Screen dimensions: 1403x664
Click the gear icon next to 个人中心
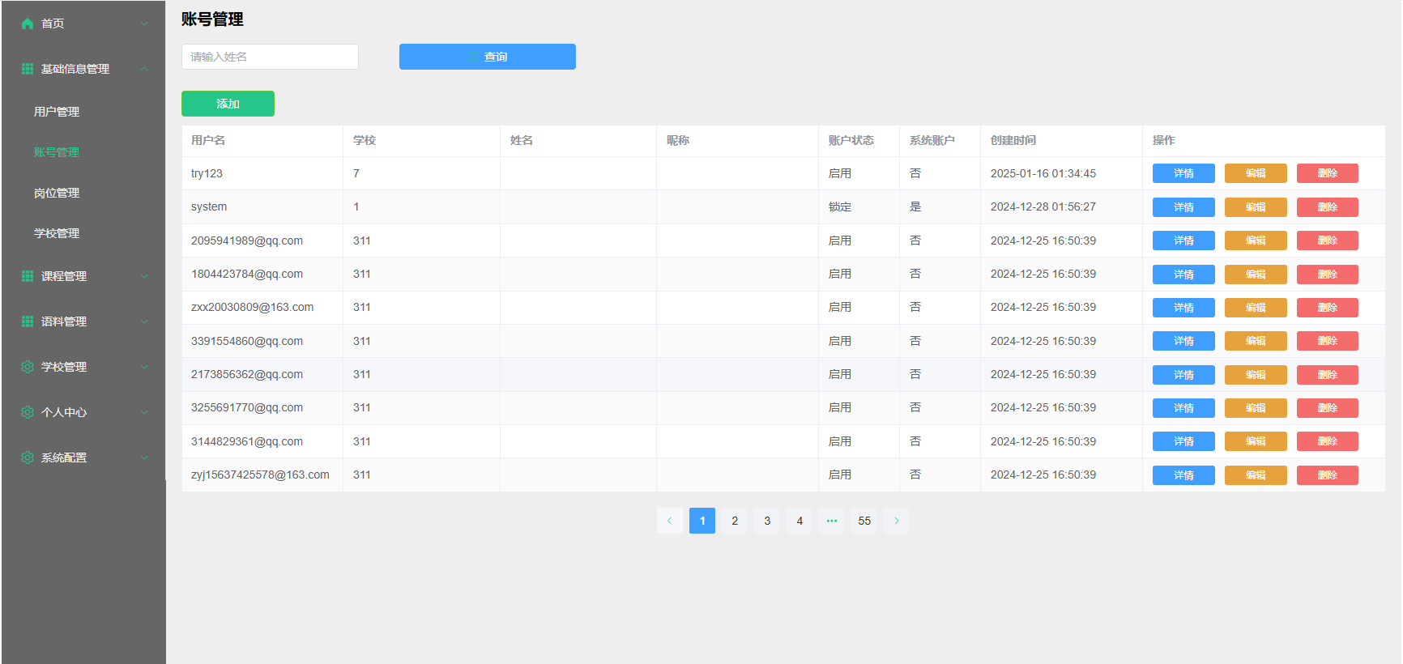(x=28, y=412)
